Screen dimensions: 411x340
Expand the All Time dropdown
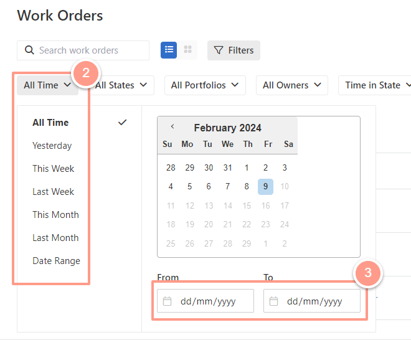pyautogui.click(x=47, y=85)
